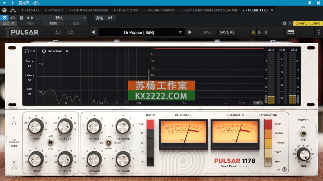323x181 pixels.
Task: Load the previous preset with left arrow
Action: (93, 32)
